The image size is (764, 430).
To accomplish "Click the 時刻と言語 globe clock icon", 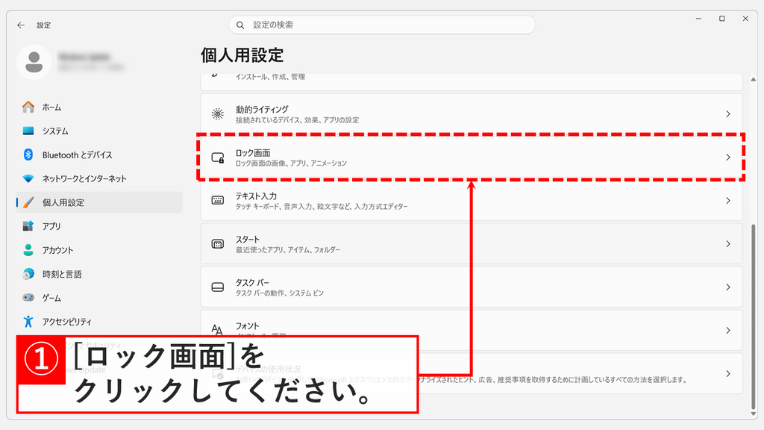I will pyautogui.click(x=28, y=274).
